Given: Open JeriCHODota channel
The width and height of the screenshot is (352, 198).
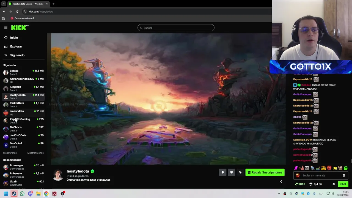Looking at the screenshot, I should (x=23, y=137).
